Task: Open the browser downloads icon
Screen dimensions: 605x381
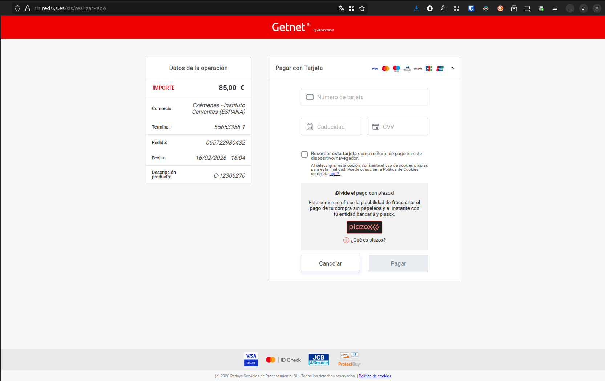Action: click(x=416, y=8)
